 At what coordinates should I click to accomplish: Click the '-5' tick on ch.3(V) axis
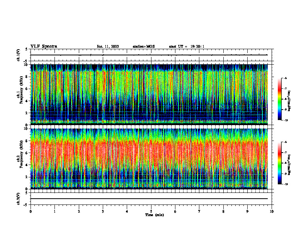26,205
